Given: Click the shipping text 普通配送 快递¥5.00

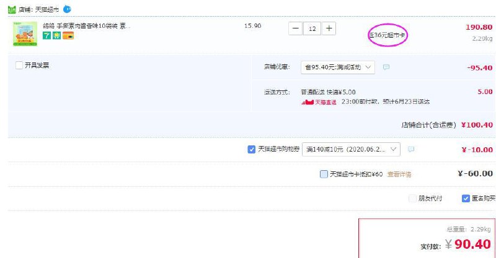Looking at the screenshot, I should coord(328,92).
